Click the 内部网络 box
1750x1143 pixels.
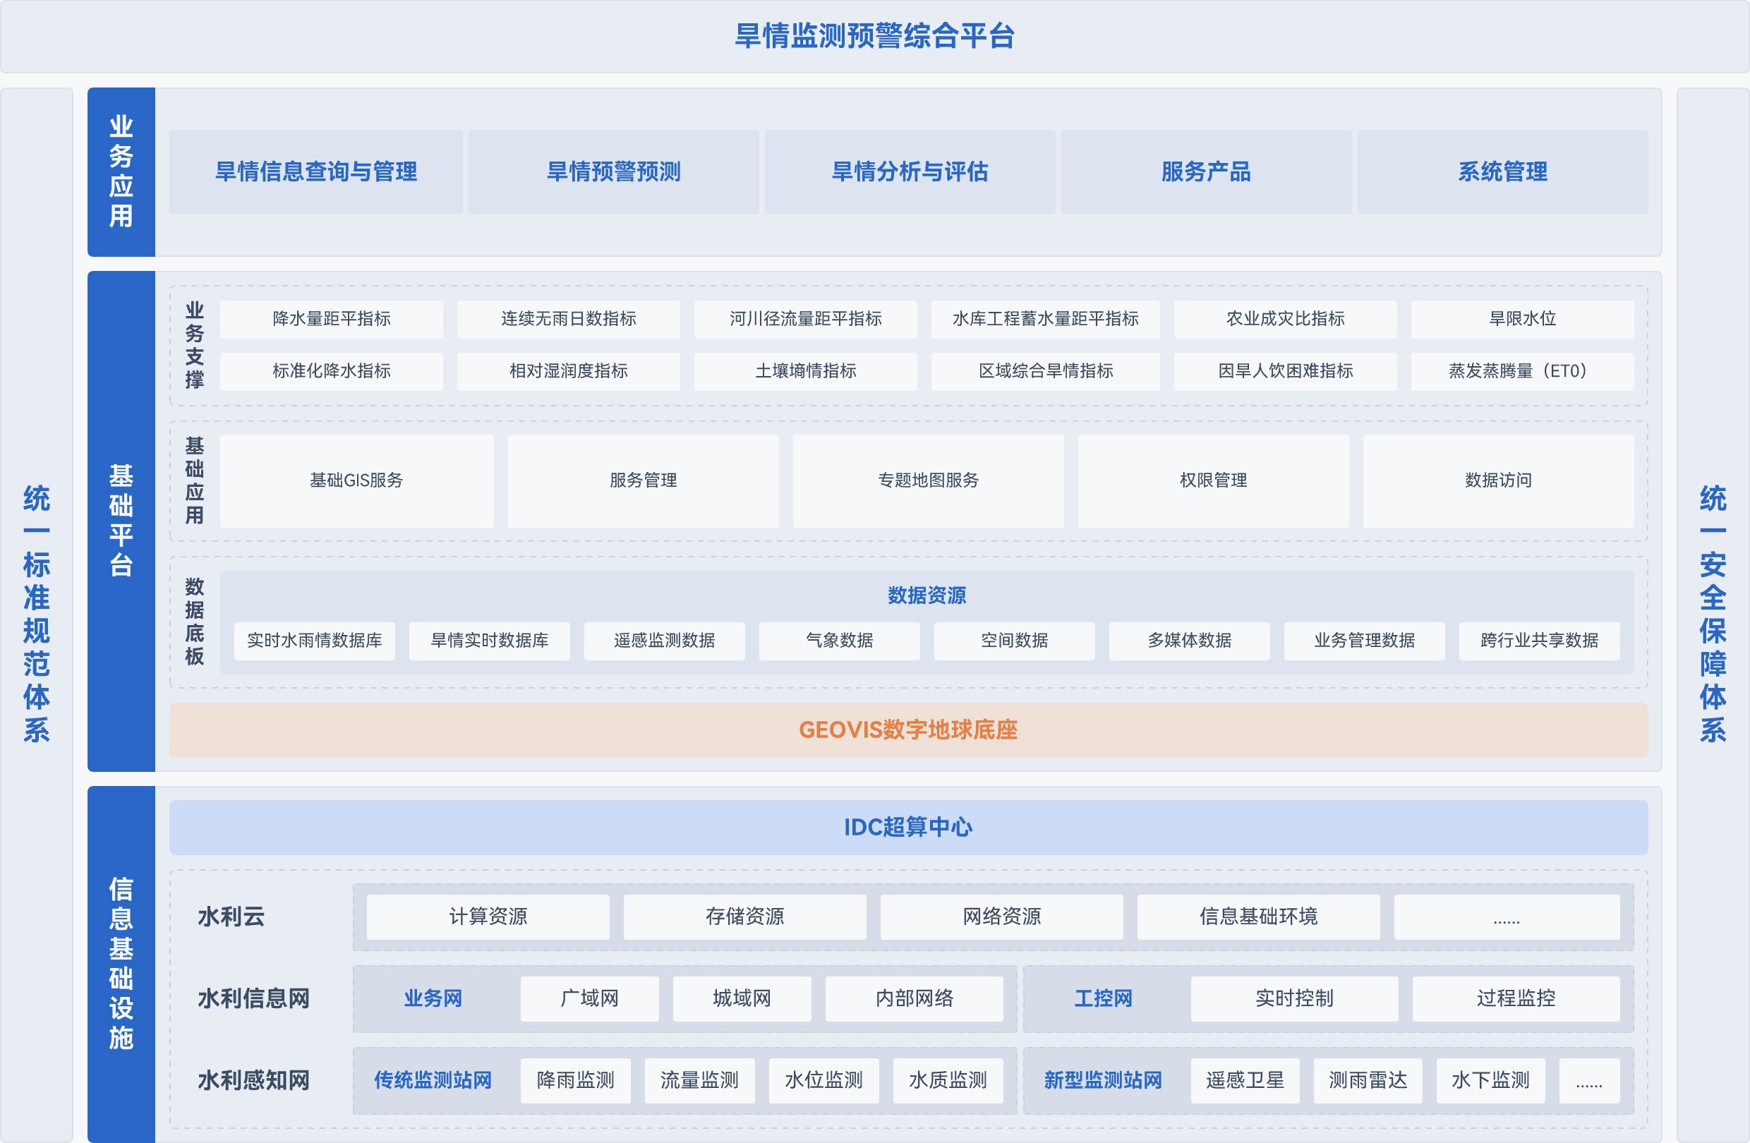click(914, 999)
